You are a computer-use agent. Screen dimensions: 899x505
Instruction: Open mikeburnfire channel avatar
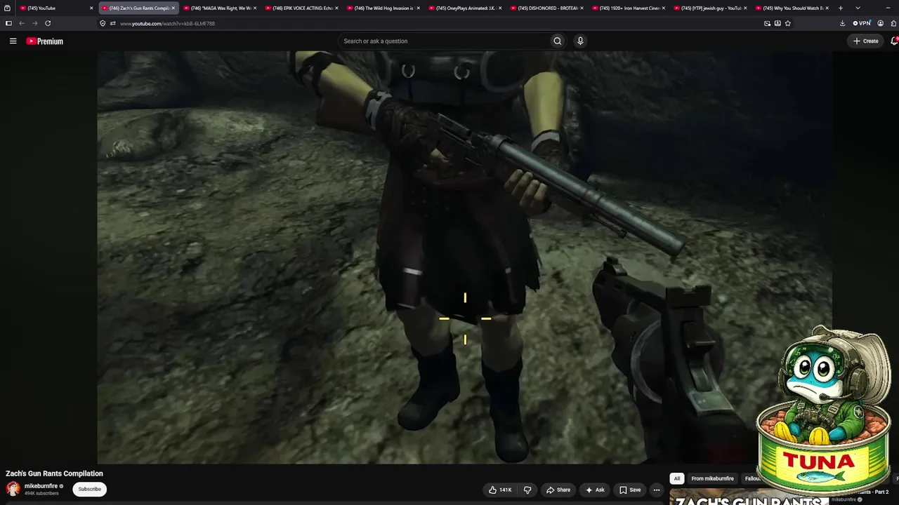[x=13, y=489]
